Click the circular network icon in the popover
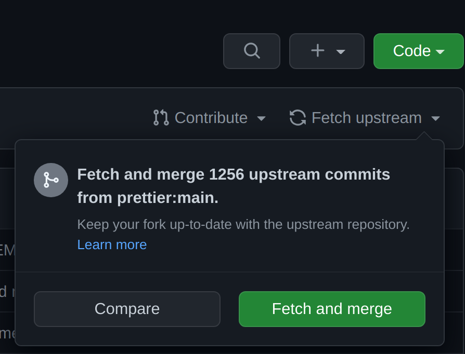 (50, 180)
